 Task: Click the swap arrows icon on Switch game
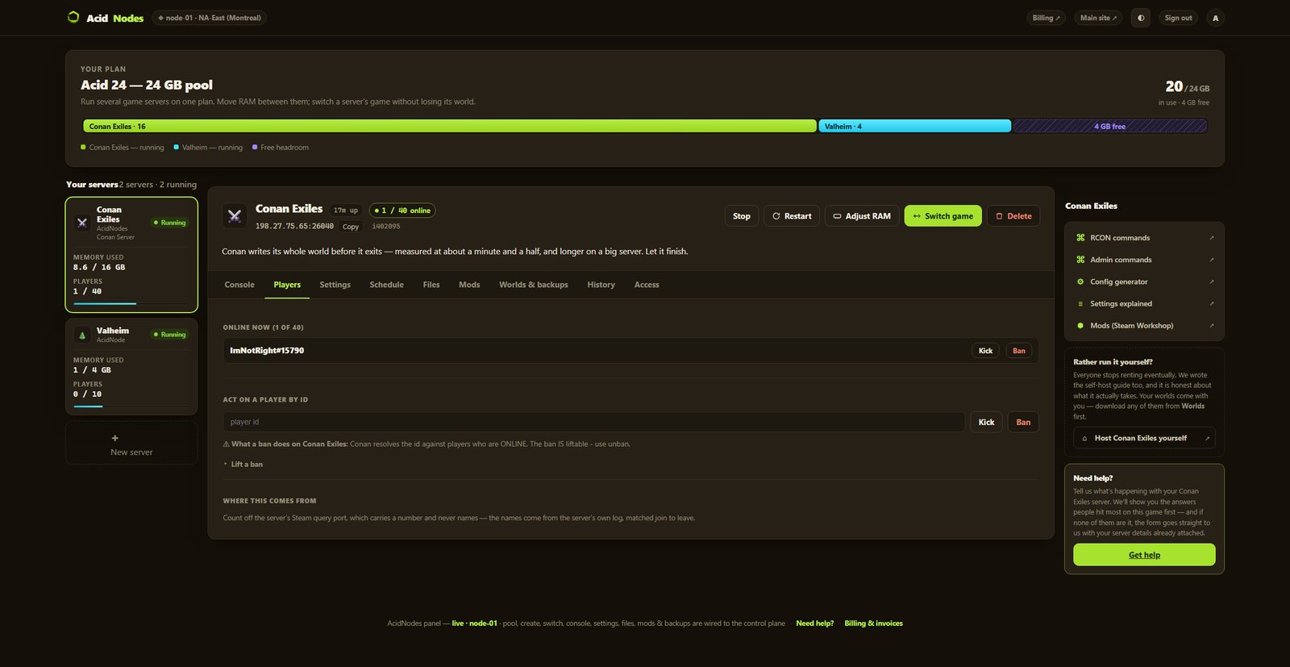917,216
